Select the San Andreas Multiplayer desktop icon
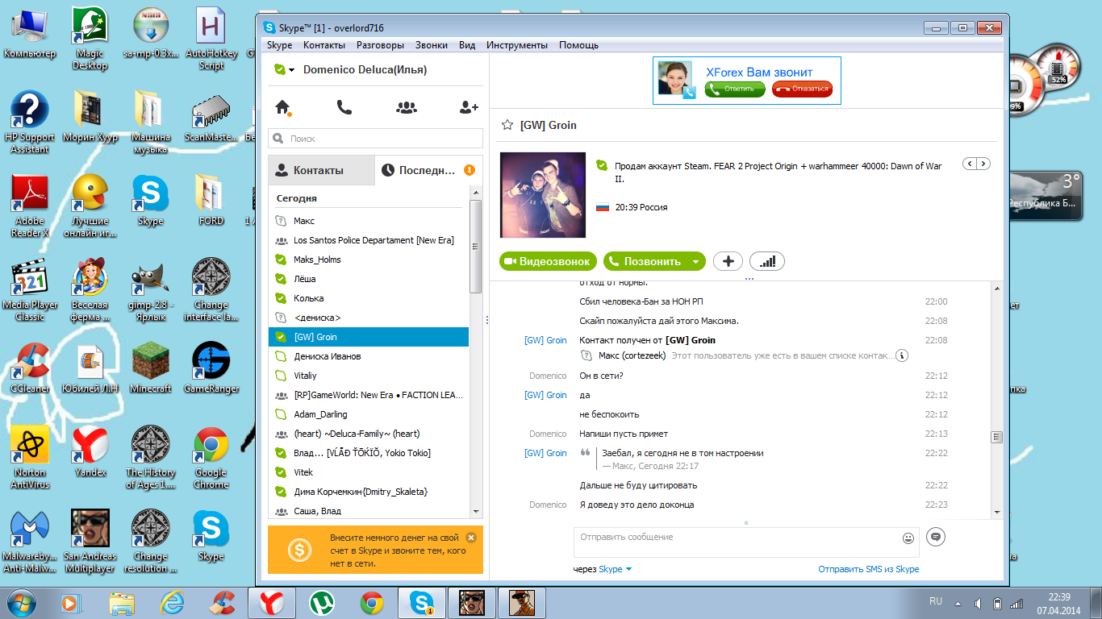Image resolution: width=1102 pixels, height=619 pixels. pos(90,542)
